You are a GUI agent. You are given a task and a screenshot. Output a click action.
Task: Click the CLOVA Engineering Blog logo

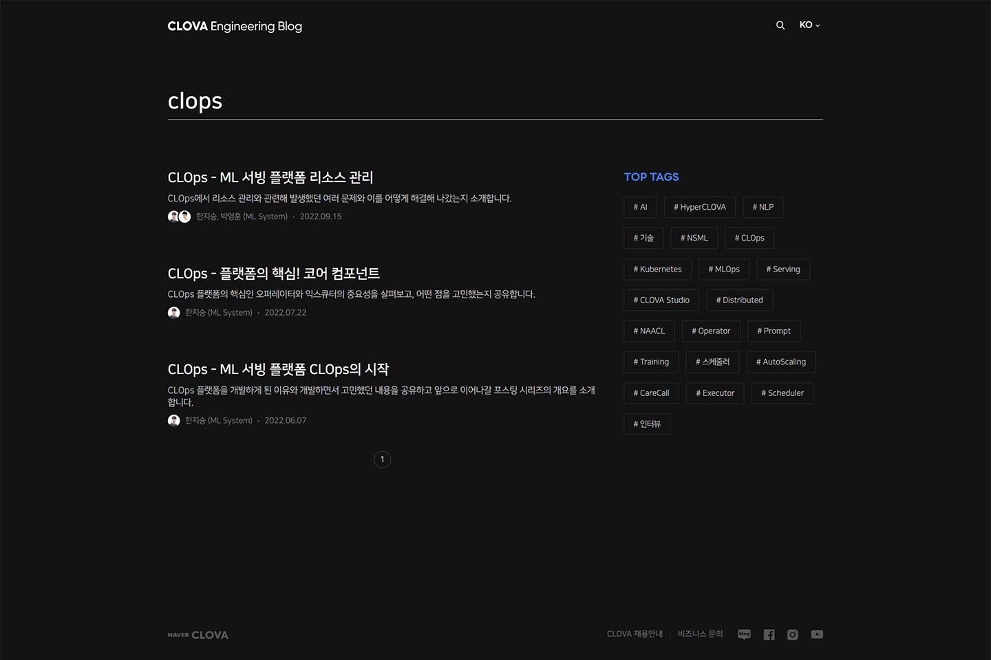tap(235, 26)
